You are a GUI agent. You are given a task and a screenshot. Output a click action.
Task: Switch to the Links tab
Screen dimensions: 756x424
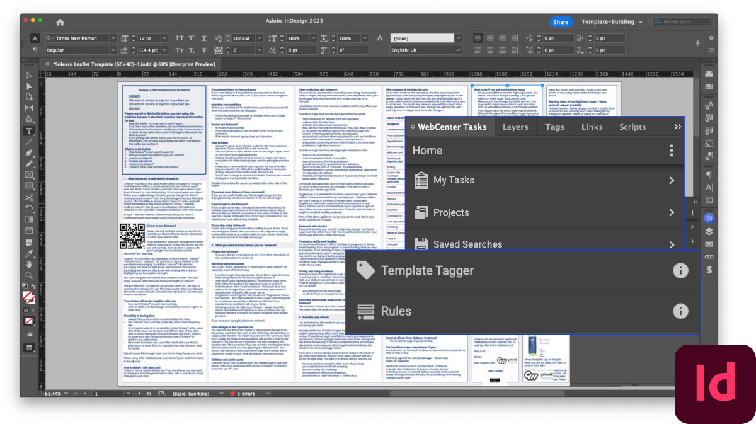click(x=592, y=127)
